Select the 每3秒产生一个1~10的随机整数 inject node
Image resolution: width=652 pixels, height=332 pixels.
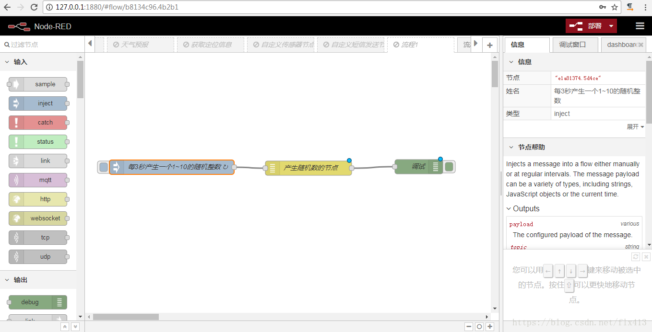click(172, 167)
